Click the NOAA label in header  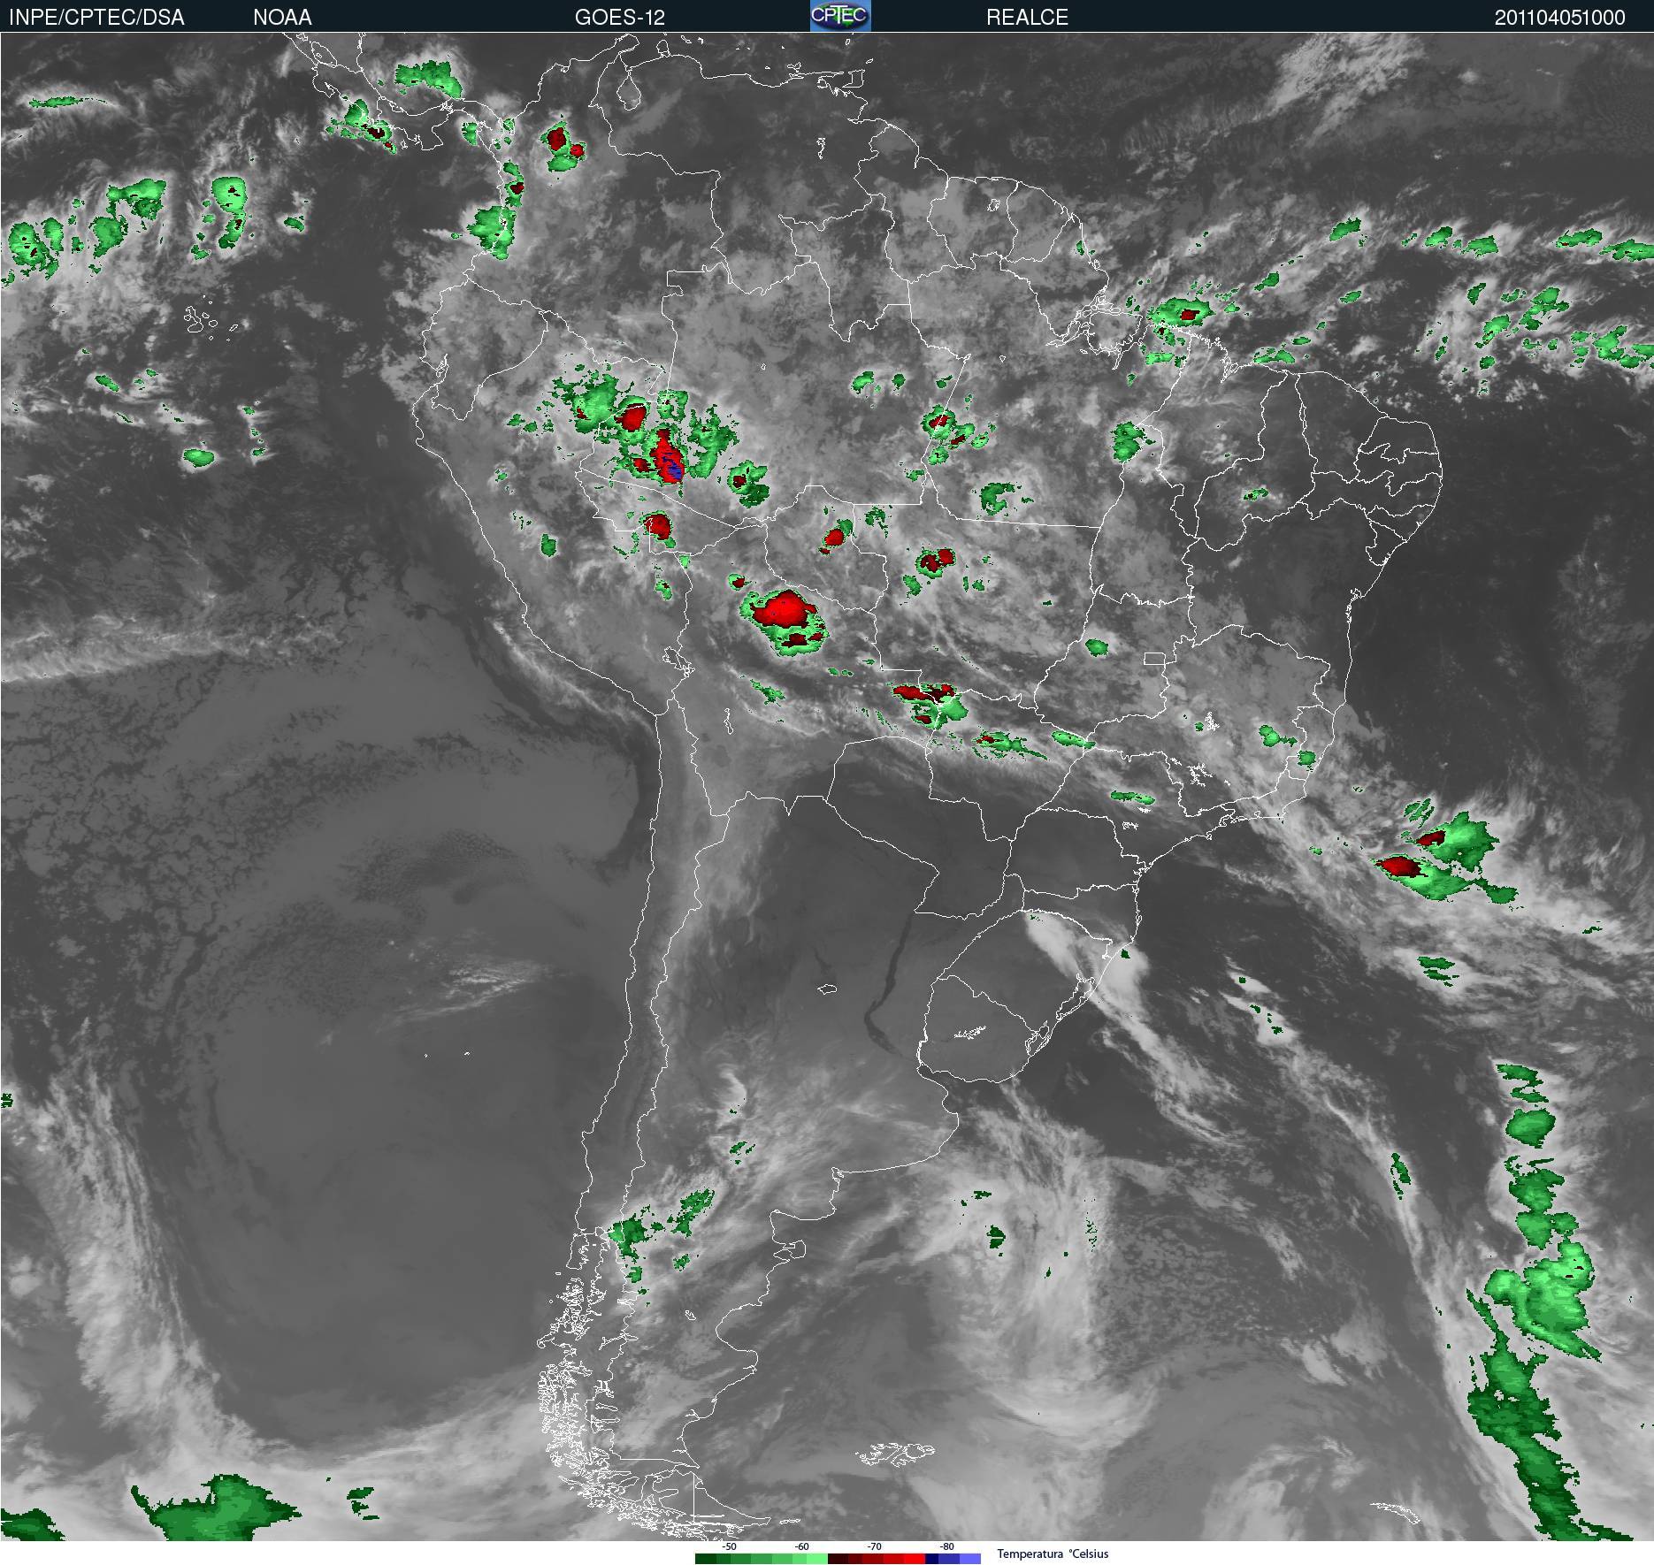click(x=282, y=18)
